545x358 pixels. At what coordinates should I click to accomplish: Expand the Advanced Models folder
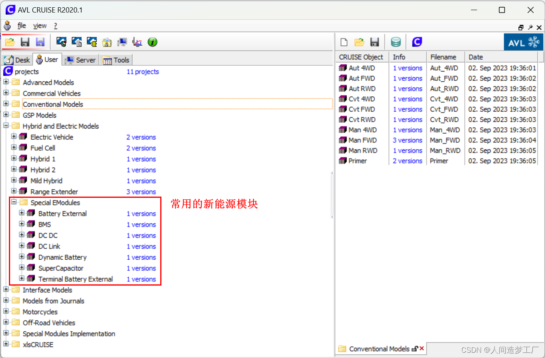click(6, 82)
